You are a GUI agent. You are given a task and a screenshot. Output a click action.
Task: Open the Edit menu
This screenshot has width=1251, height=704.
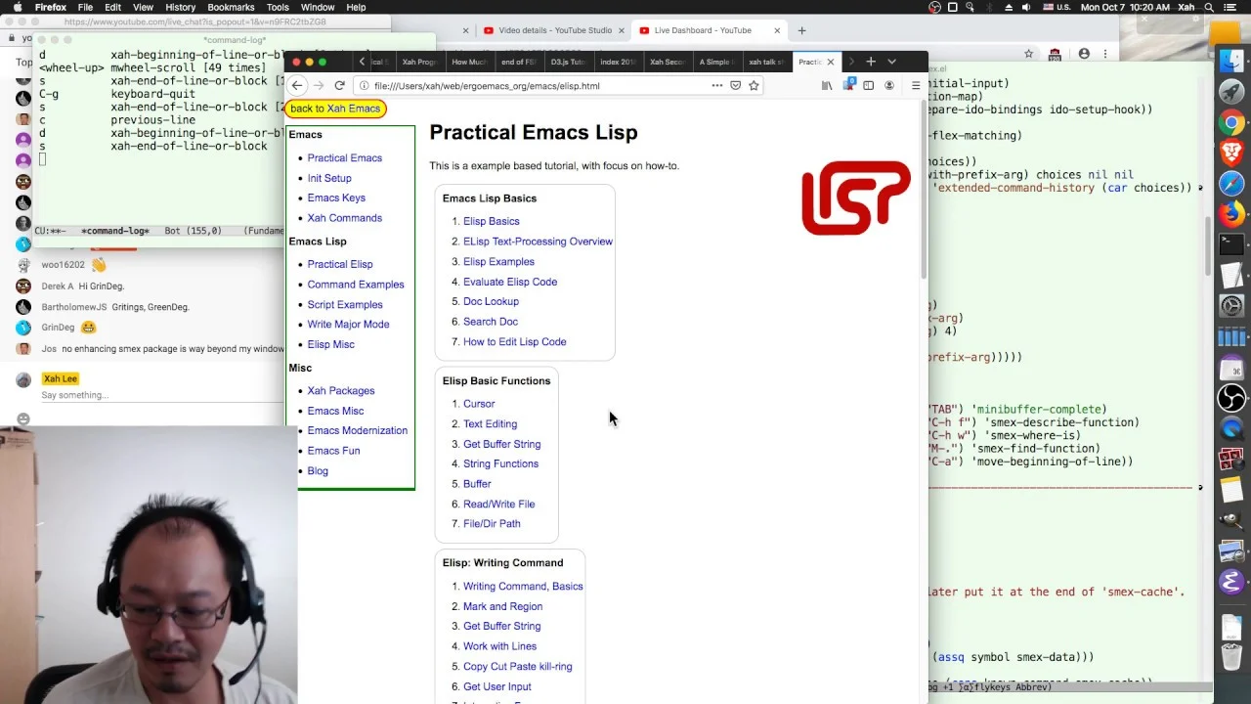coord(112,8)
